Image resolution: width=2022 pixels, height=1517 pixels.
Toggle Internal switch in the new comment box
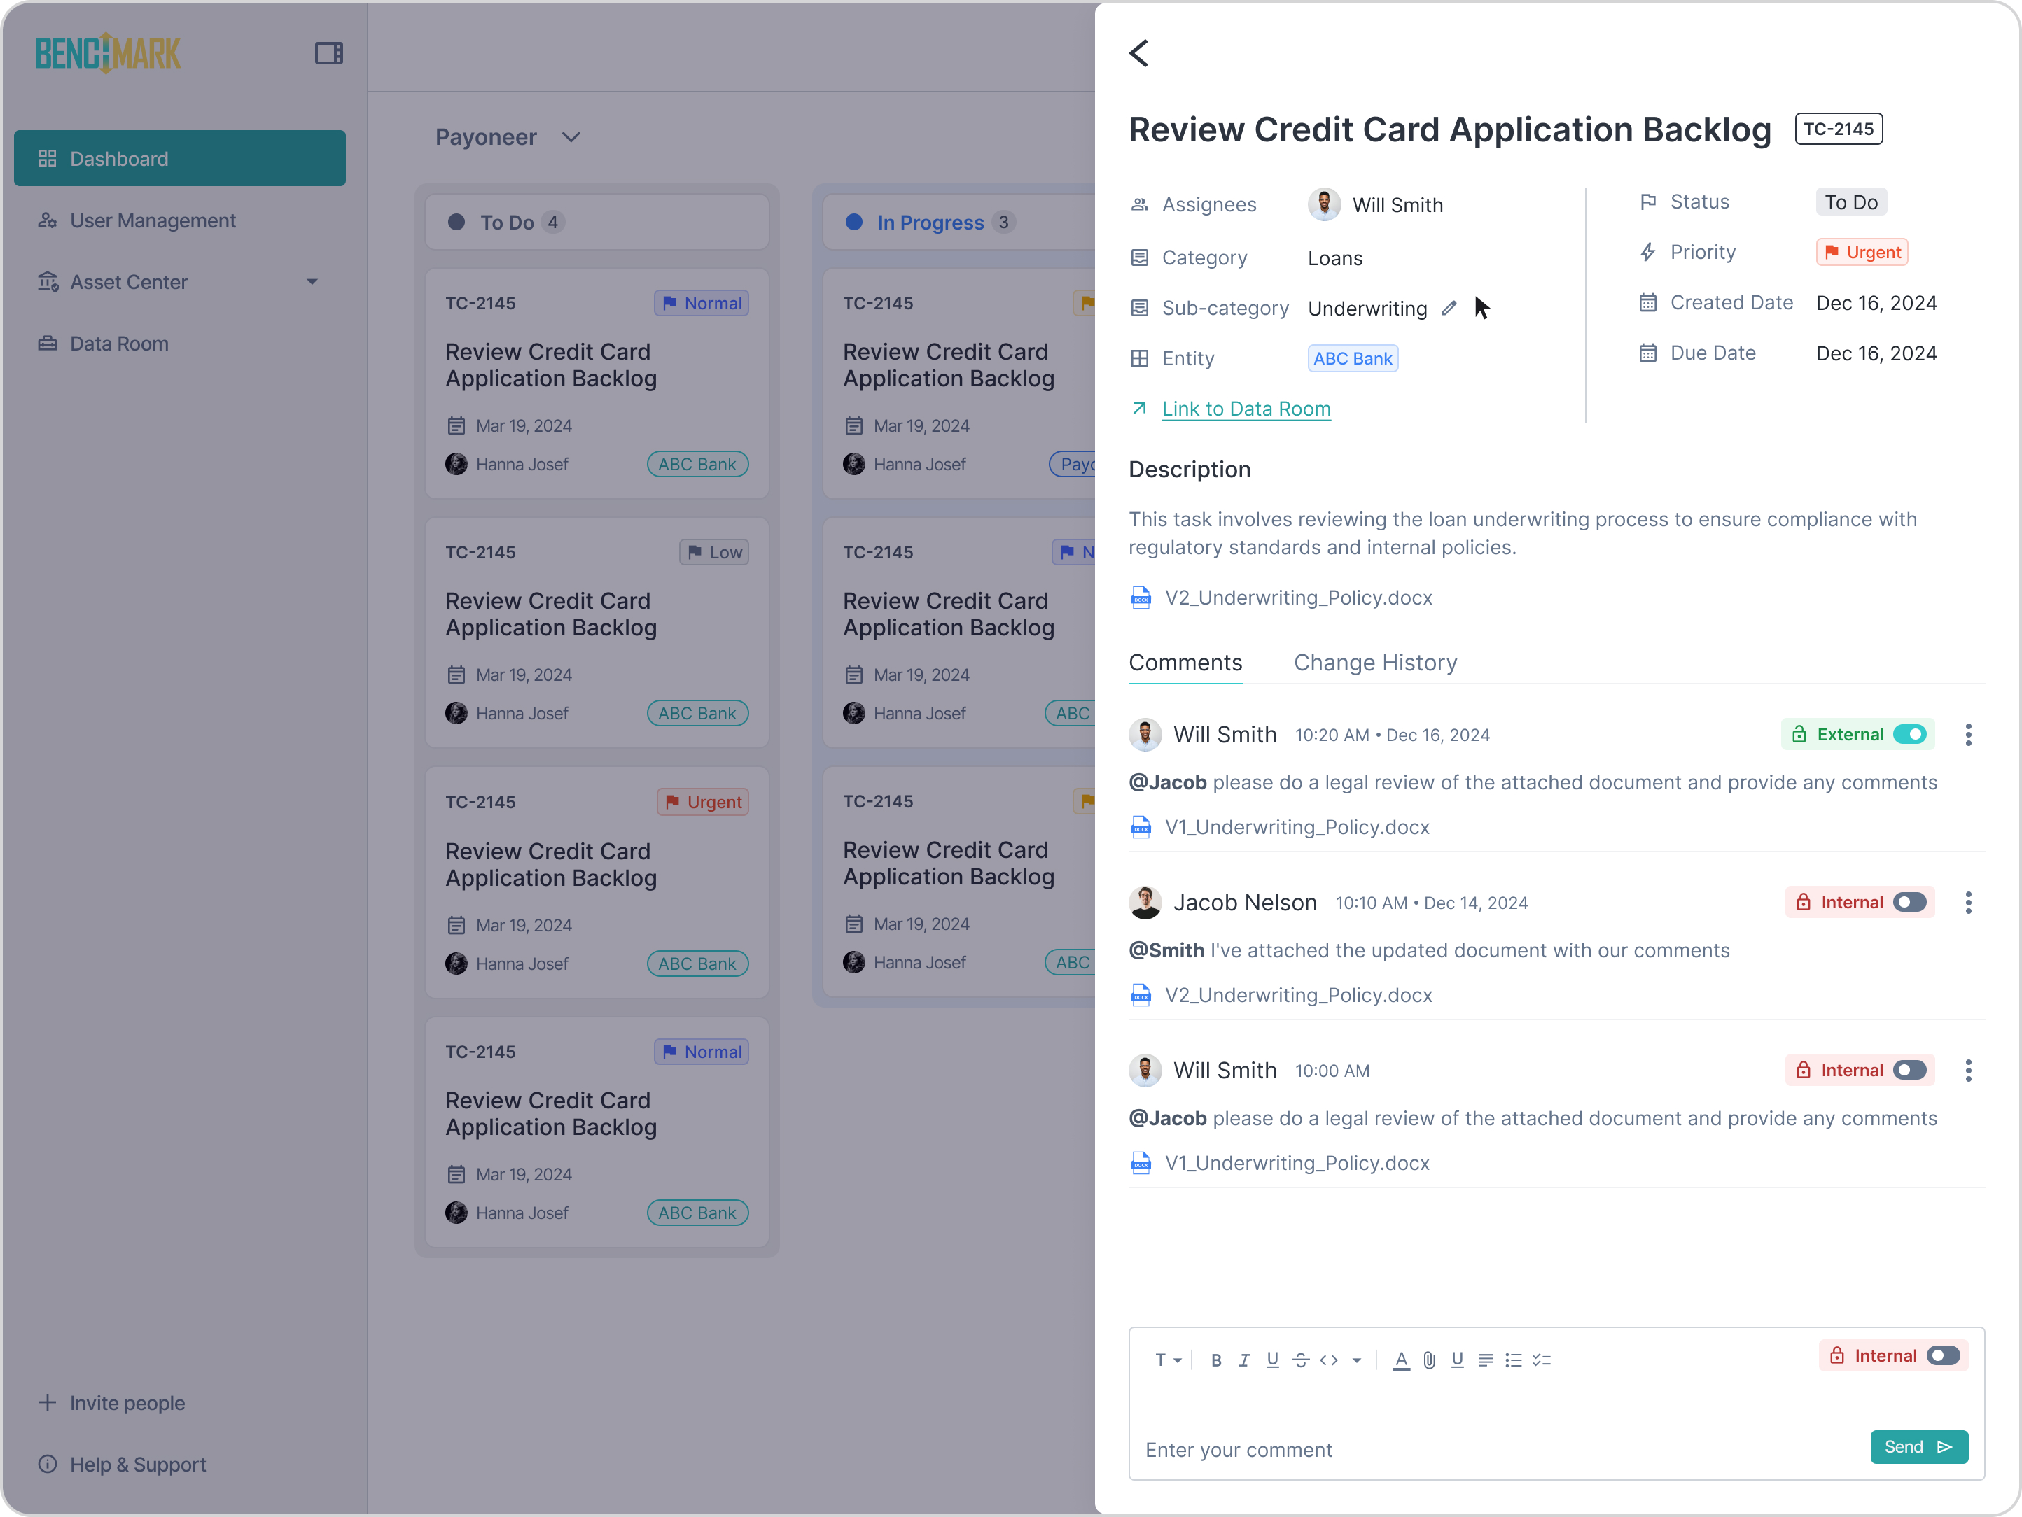coord(1944,1356)
